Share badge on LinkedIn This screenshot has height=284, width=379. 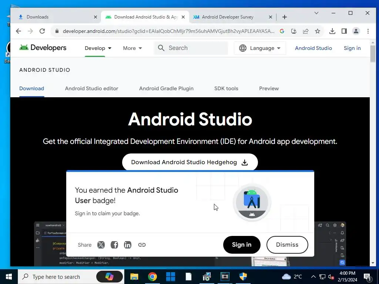point(128,245)
